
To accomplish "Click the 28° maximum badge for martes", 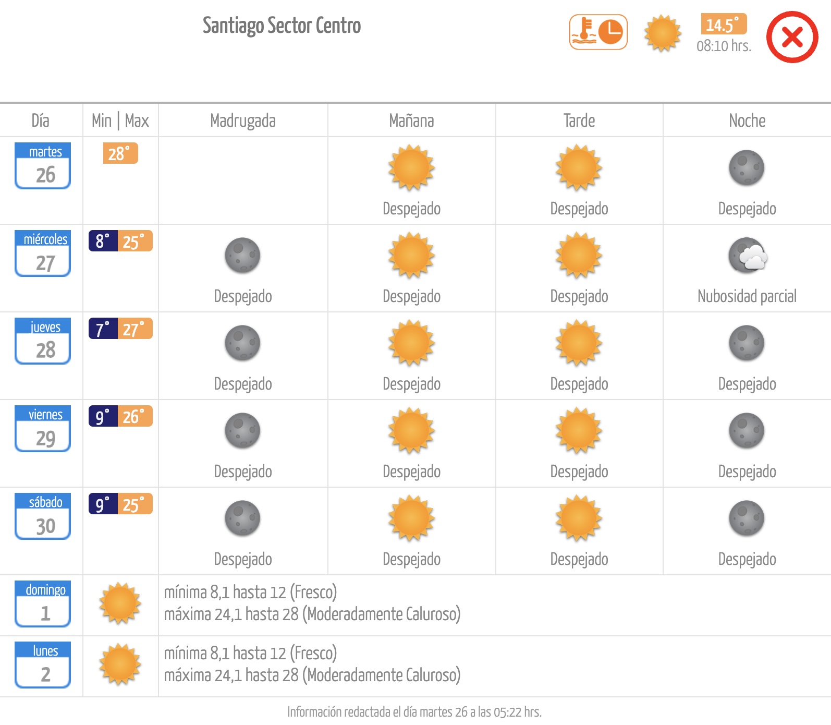I will [120, 153].
